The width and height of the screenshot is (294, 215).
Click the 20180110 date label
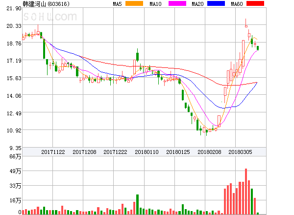coord(147,152)
